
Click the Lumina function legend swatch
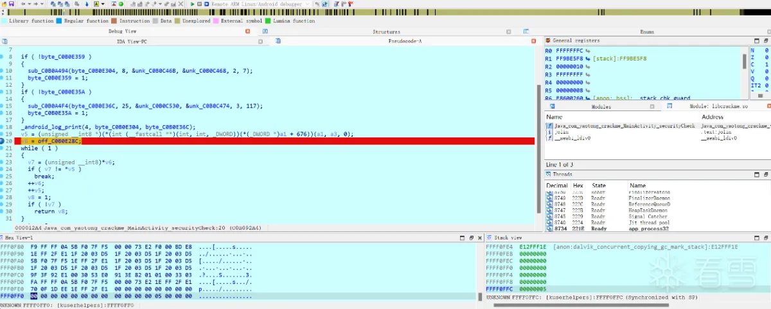click(x=268, y=21)
